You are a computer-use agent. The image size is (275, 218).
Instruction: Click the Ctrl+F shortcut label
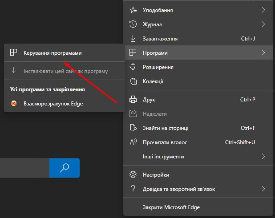point(248,128)
